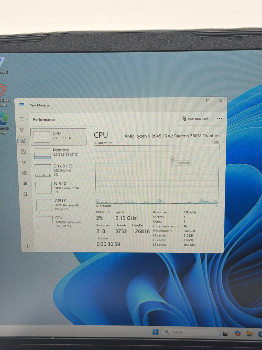262x350 pixels.
Task: Open the Users page icon in sidebar
Action: click(25, 173)
